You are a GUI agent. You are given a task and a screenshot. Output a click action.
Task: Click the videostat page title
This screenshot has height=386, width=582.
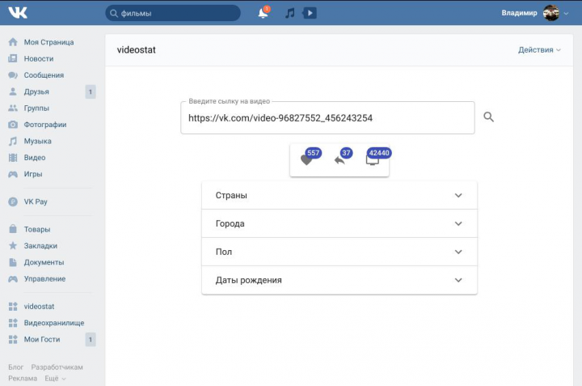[137, 50]
